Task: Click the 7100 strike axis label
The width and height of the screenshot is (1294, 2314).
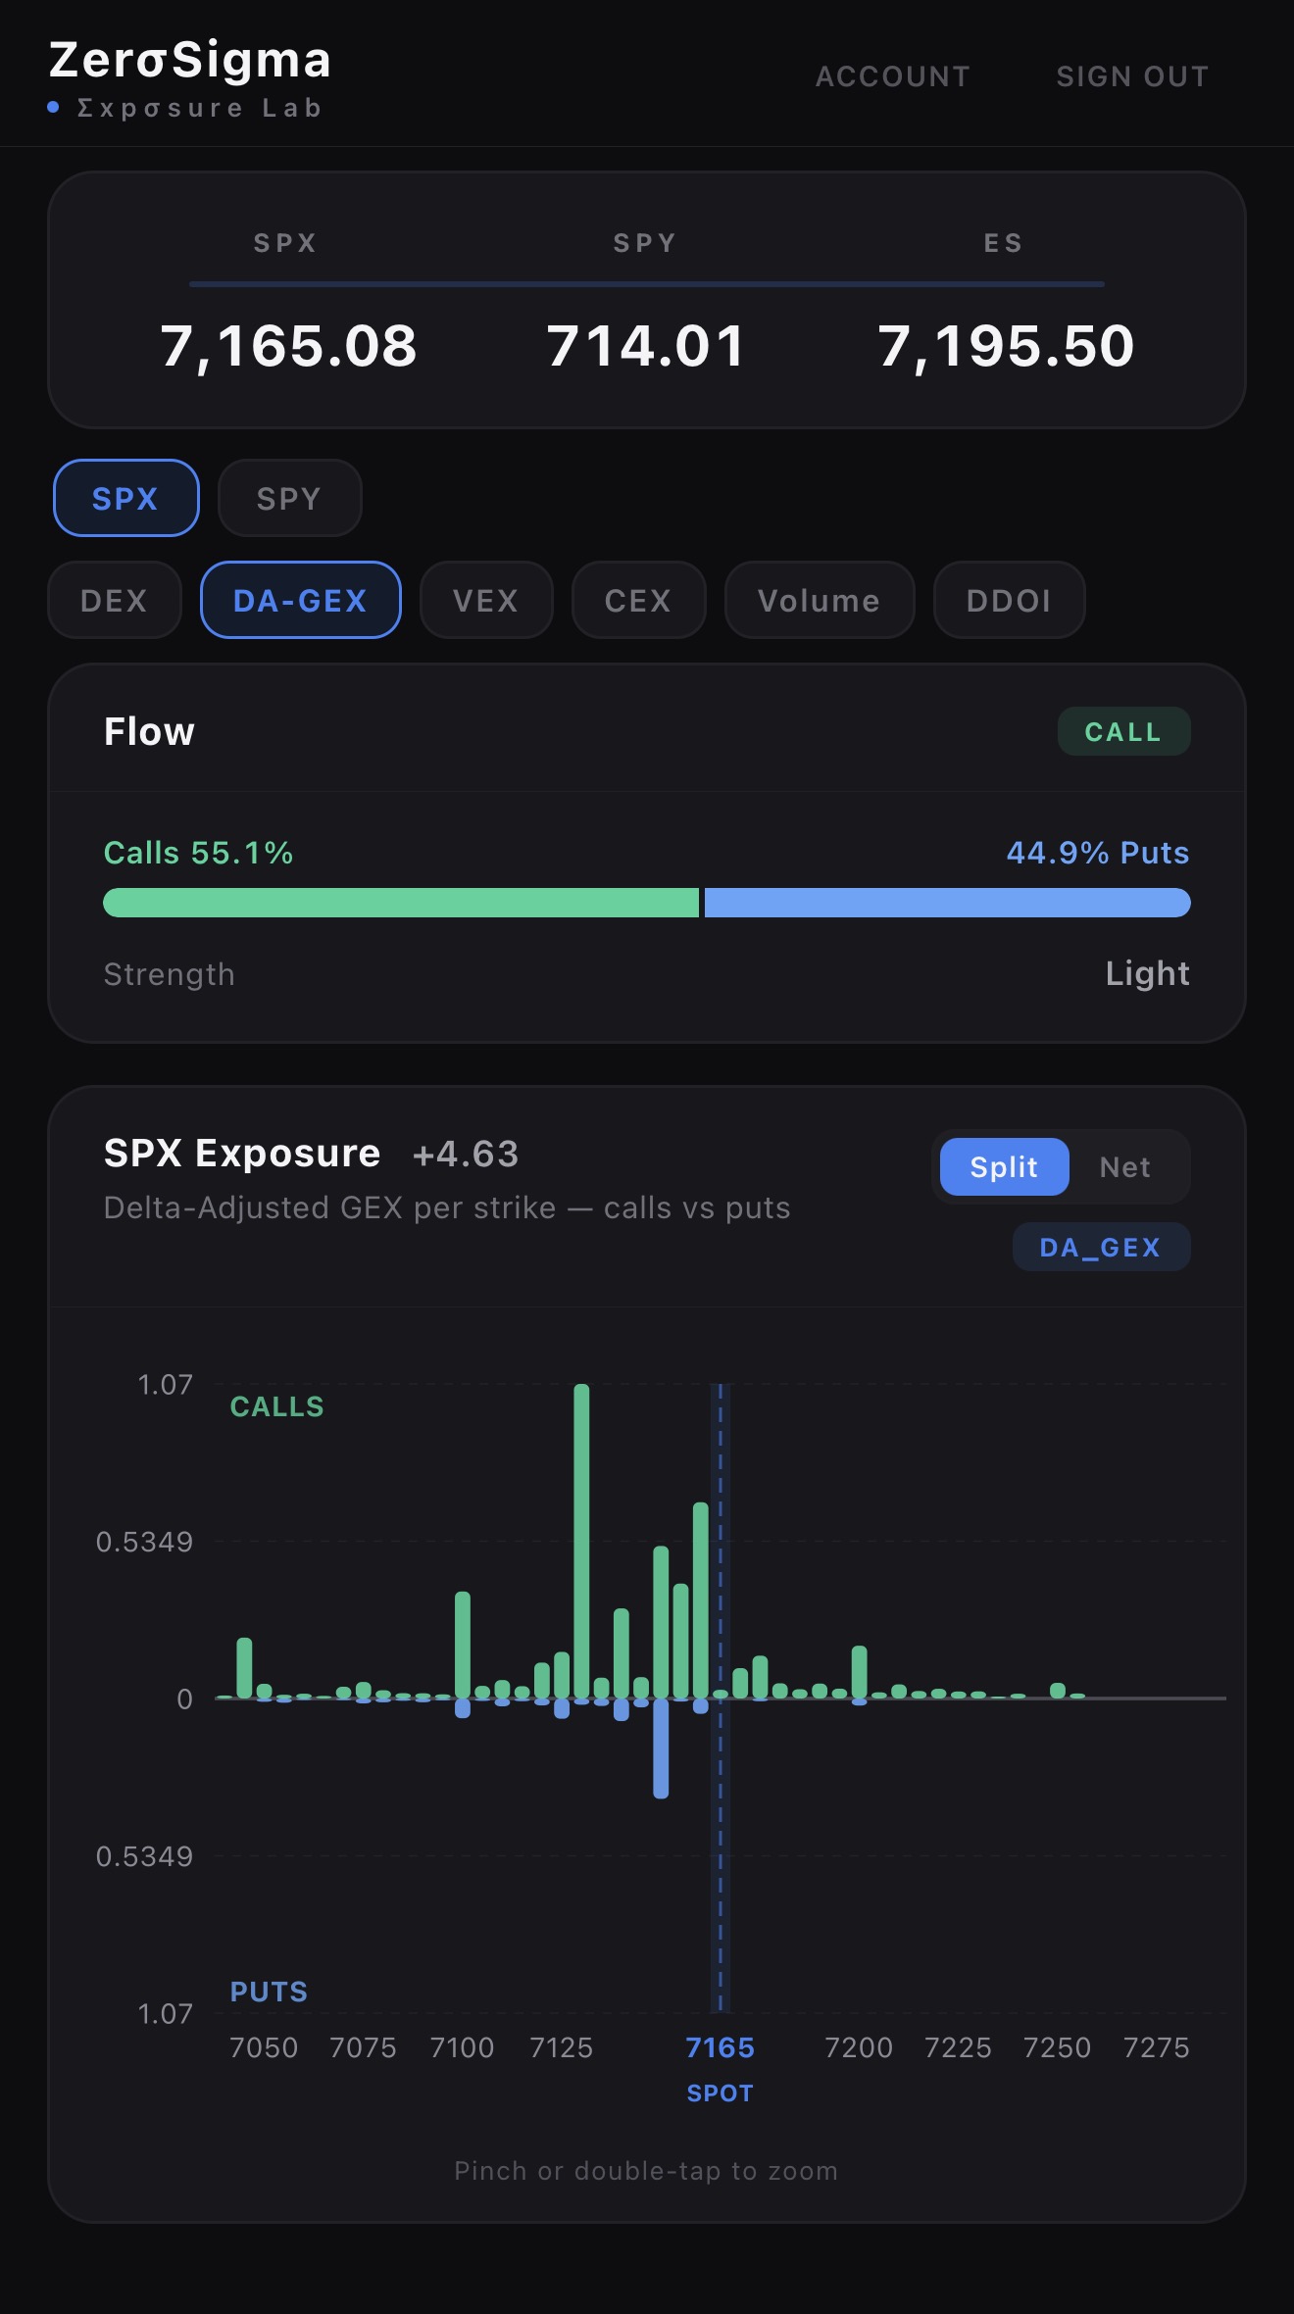Action: point(463,2047)
